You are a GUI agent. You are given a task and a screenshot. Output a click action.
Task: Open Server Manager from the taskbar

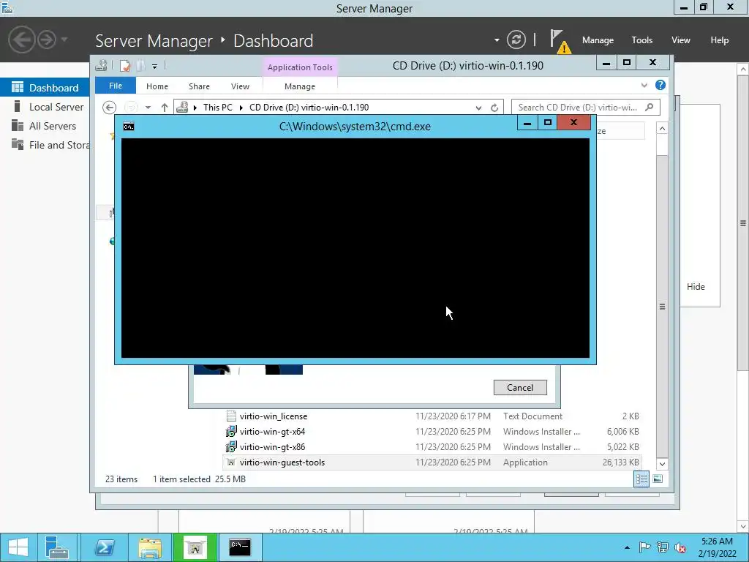click(x=57, y=547)
